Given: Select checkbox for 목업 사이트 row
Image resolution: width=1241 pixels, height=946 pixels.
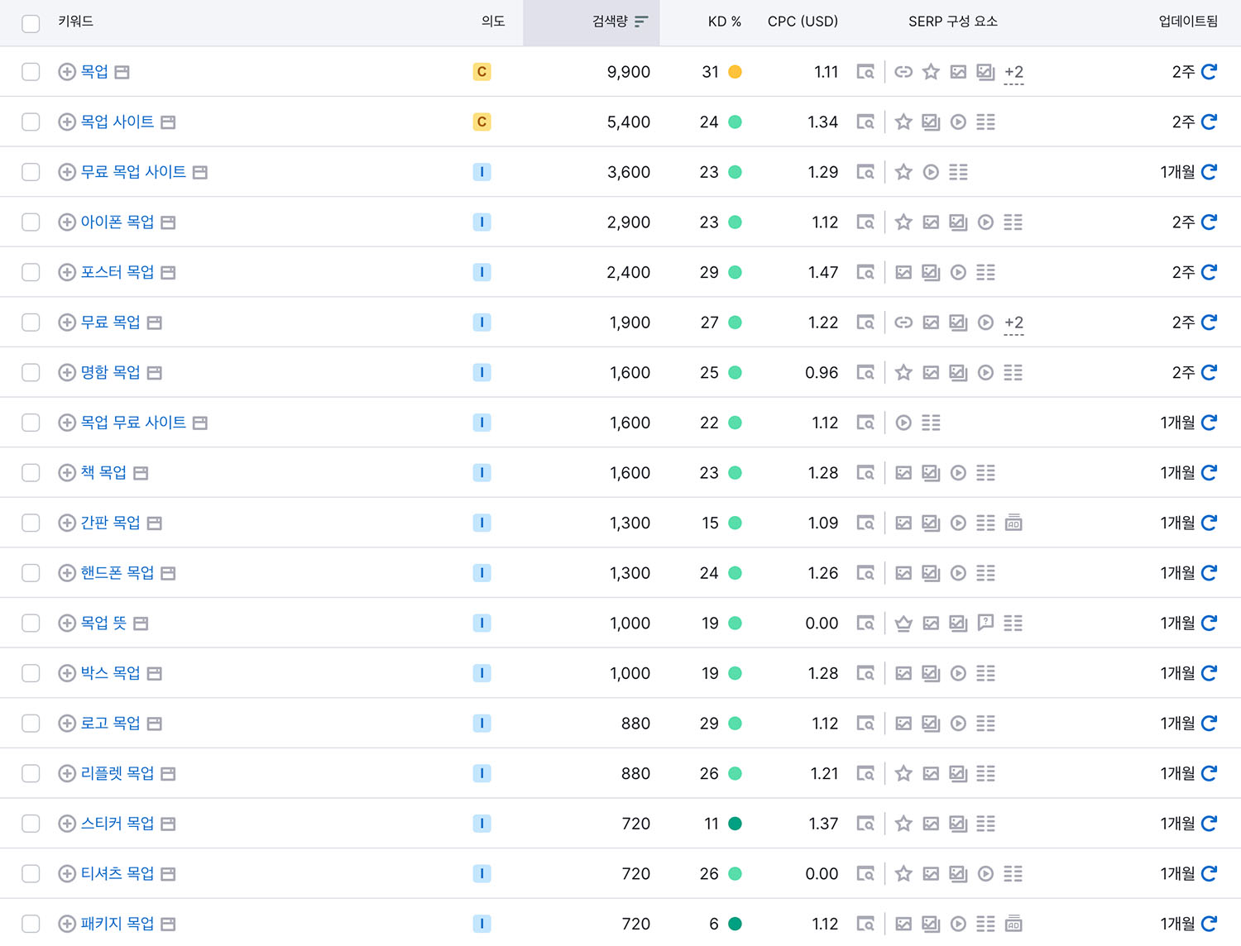Looking at the screenshot, I should [x=31, y=122].
